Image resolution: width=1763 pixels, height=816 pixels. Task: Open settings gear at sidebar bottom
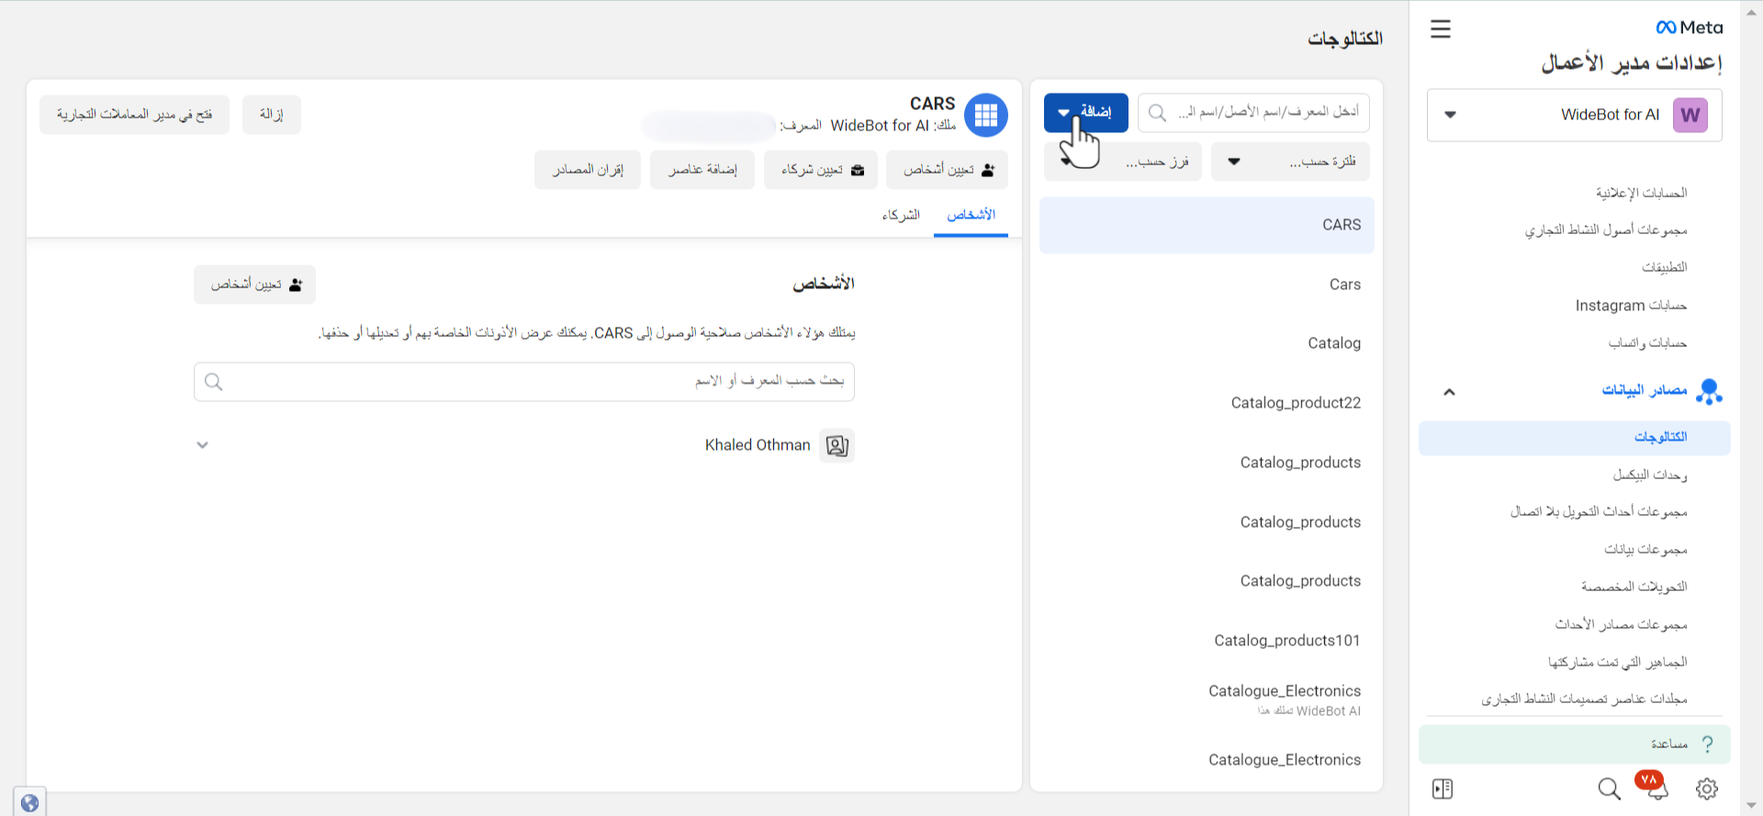1707,788
